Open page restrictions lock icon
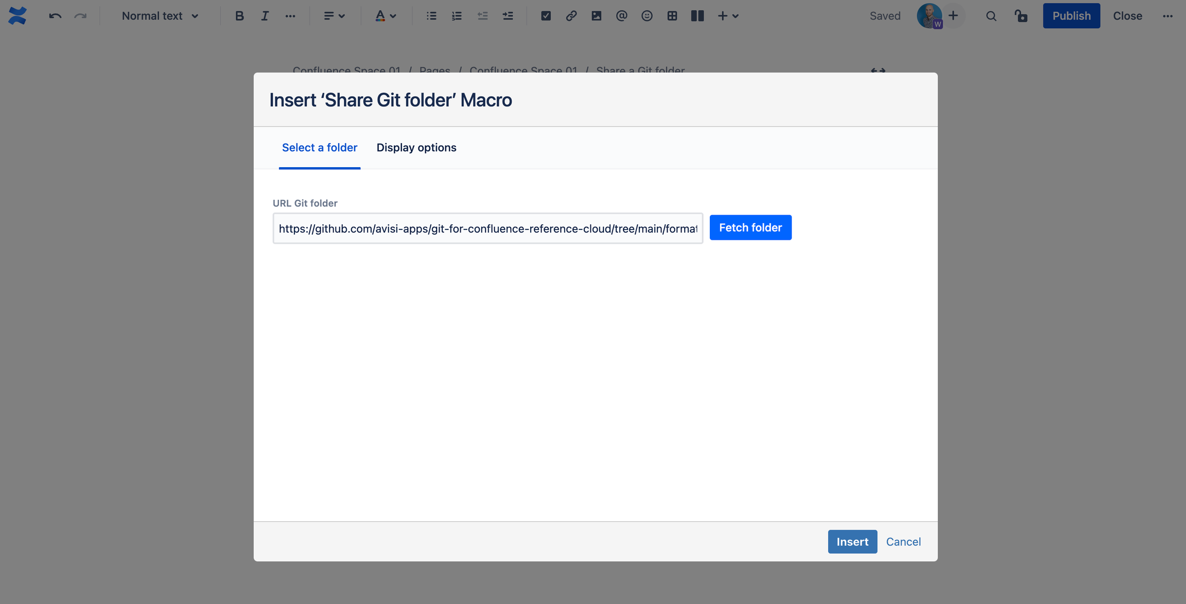 pos(1021,16)
